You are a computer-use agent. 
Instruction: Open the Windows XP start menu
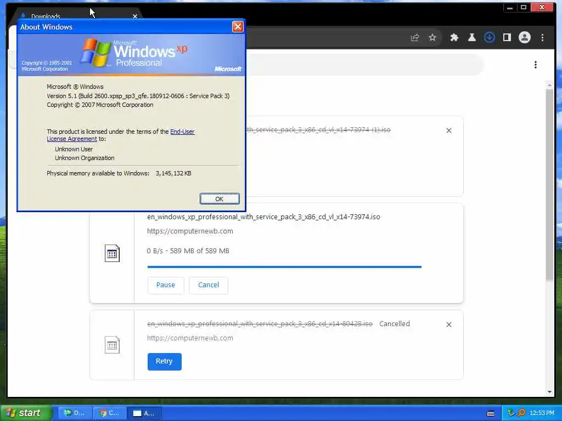pyautogui.click(x=26, y=413)
